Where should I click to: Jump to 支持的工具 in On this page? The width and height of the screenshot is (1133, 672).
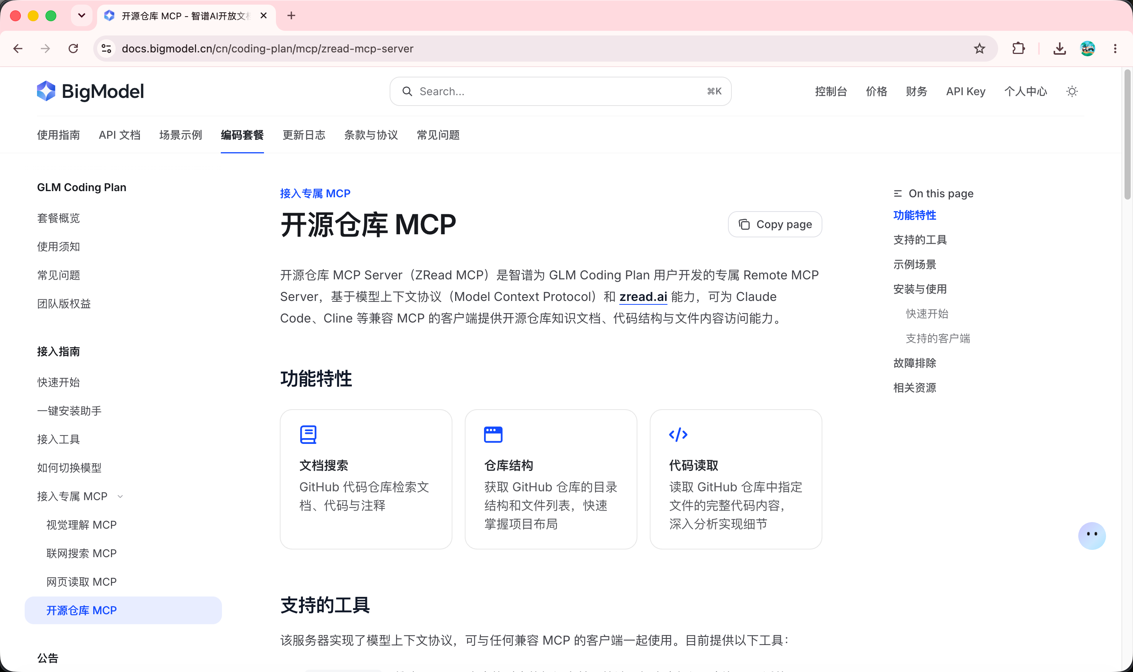920,240
